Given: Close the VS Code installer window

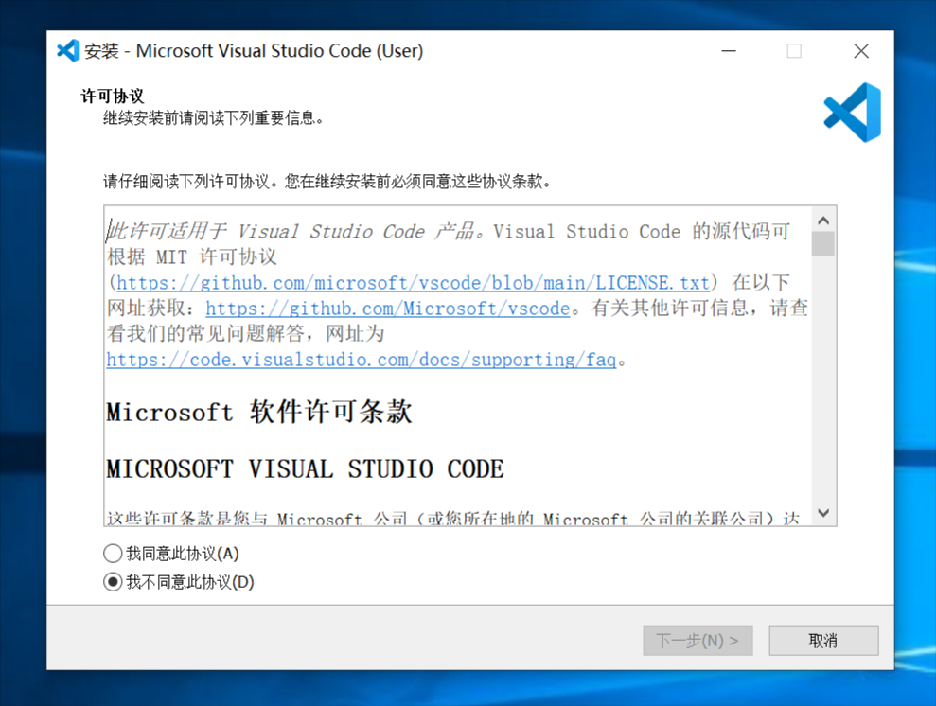Looking at the screenshot, I should 861,51.
